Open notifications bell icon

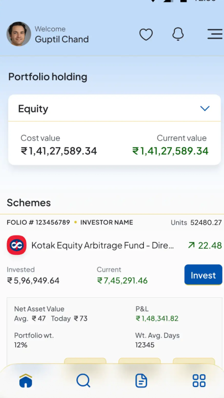pos(178,34)
